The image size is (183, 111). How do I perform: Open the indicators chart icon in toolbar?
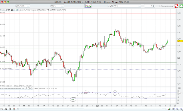point(88,6)
